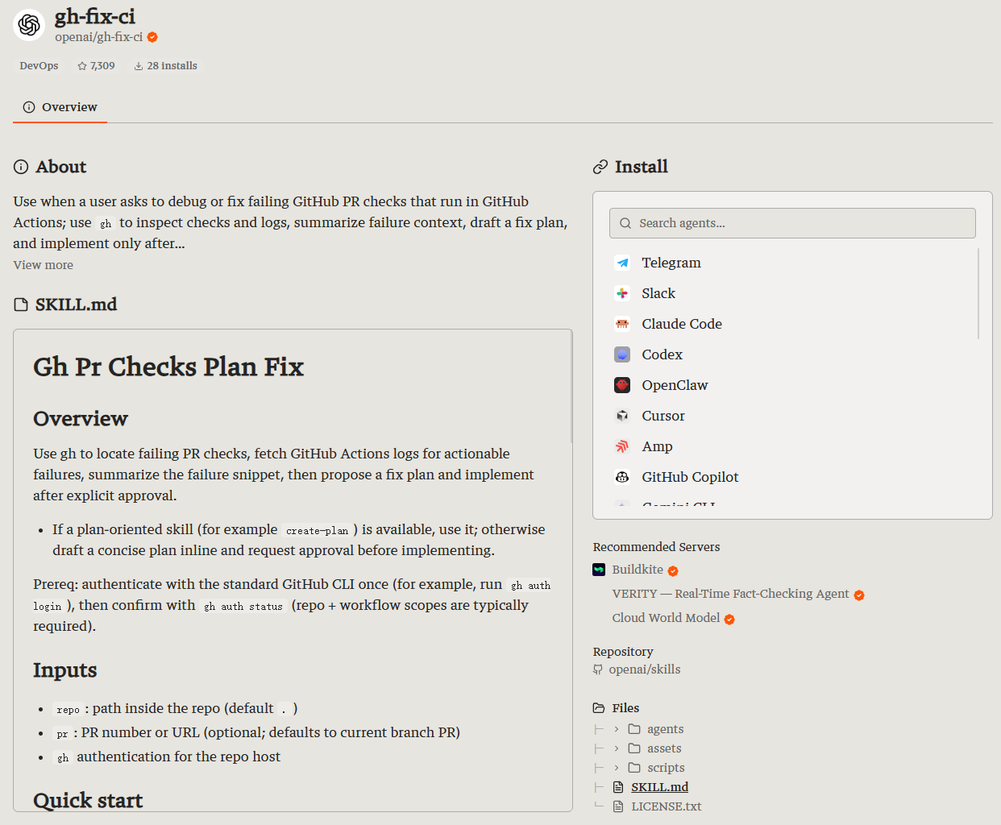Click the Inputs heading in SKILL.md
The image size is (1001, 825).
coord(65,670)
